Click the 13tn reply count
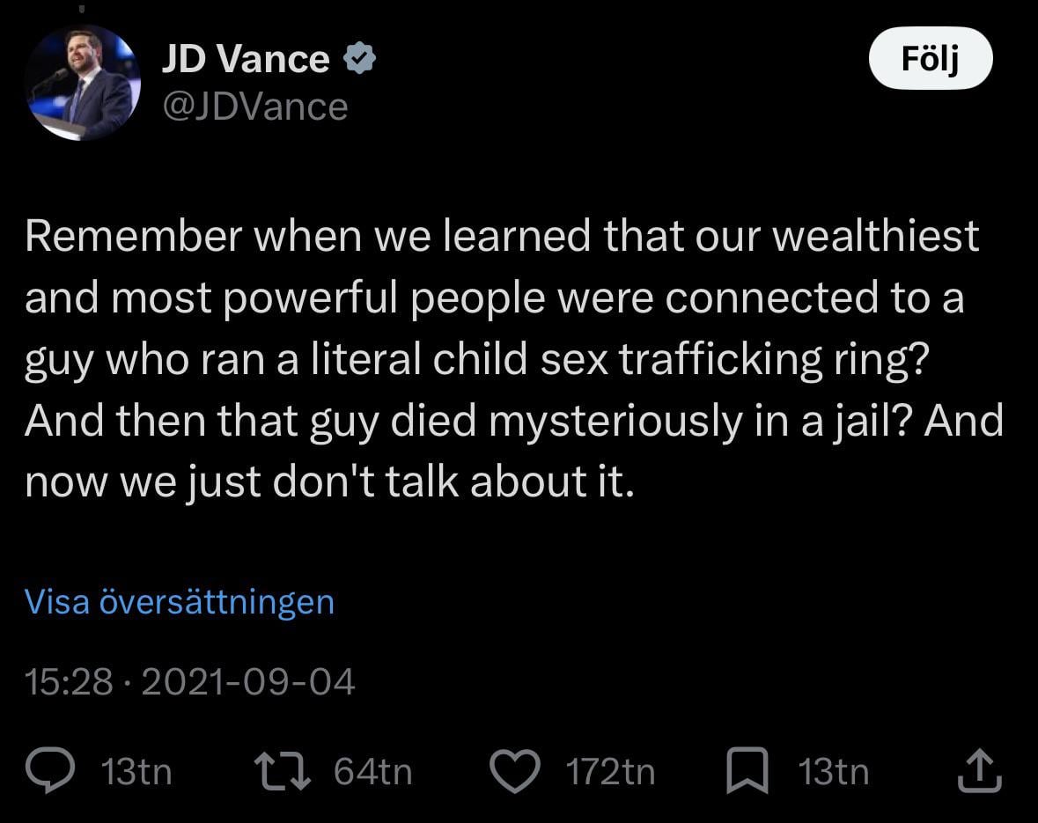 point(136,772)
